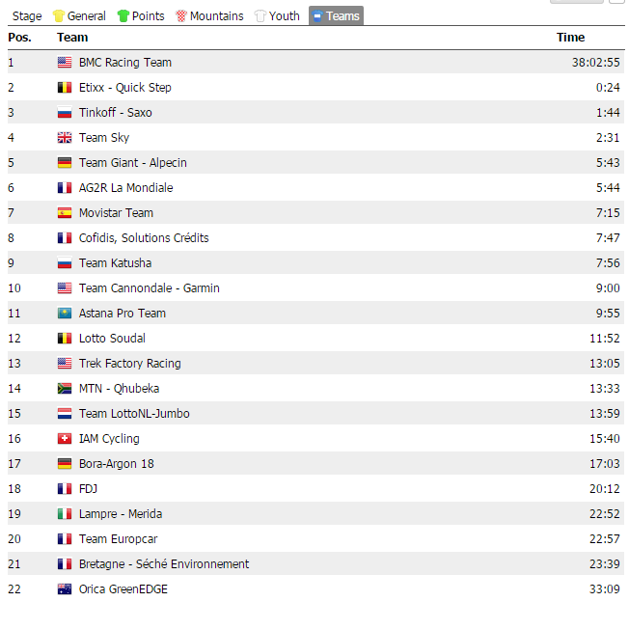Click the Spanish flag beside Movistar Team
Screen dimensions: 629x629
tap(65, 213)
